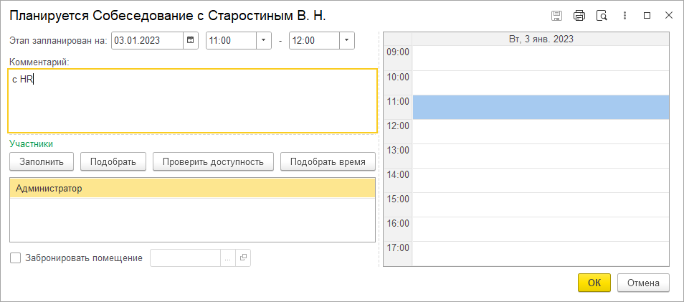684x302 pixels.
Task: Click the room field ellipsis select button
Action: click(x=228, y=258)
